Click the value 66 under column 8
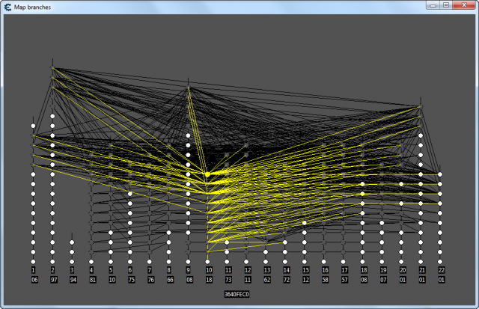This screenshot has height=309, width=479. click(169, 279)
